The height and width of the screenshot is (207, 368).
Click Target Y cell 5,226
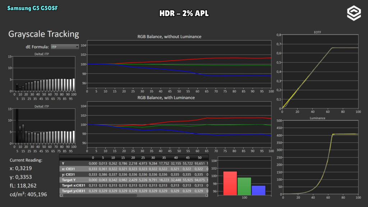click(143, 180)
